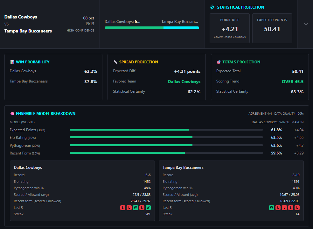Click the Expected Points model progress bar

166,130
